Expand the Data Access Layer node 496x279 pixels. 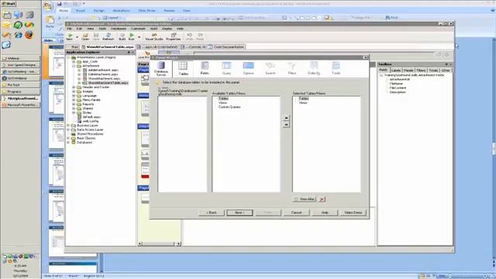68,129
